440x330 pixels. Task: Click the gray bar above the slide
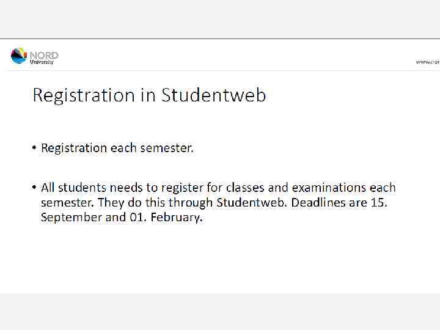pos(220,19)
